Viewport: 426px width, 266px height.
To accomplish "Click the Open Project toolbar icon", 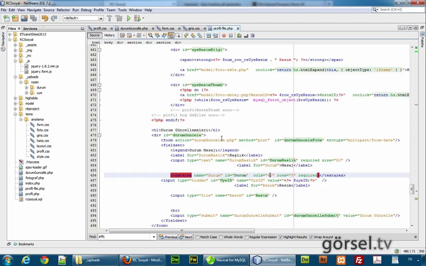I will pos(24,18).
